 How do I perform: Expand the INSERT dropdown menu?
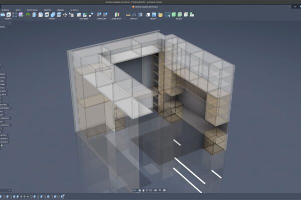pyautogui.click(x=154, y=19)
